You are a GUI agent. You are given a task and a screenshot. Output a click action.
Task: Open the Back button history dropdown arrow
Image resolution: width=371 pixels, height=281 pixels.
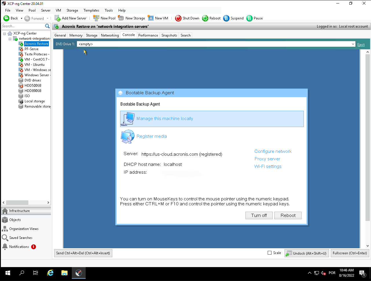[x=21, y=18]
